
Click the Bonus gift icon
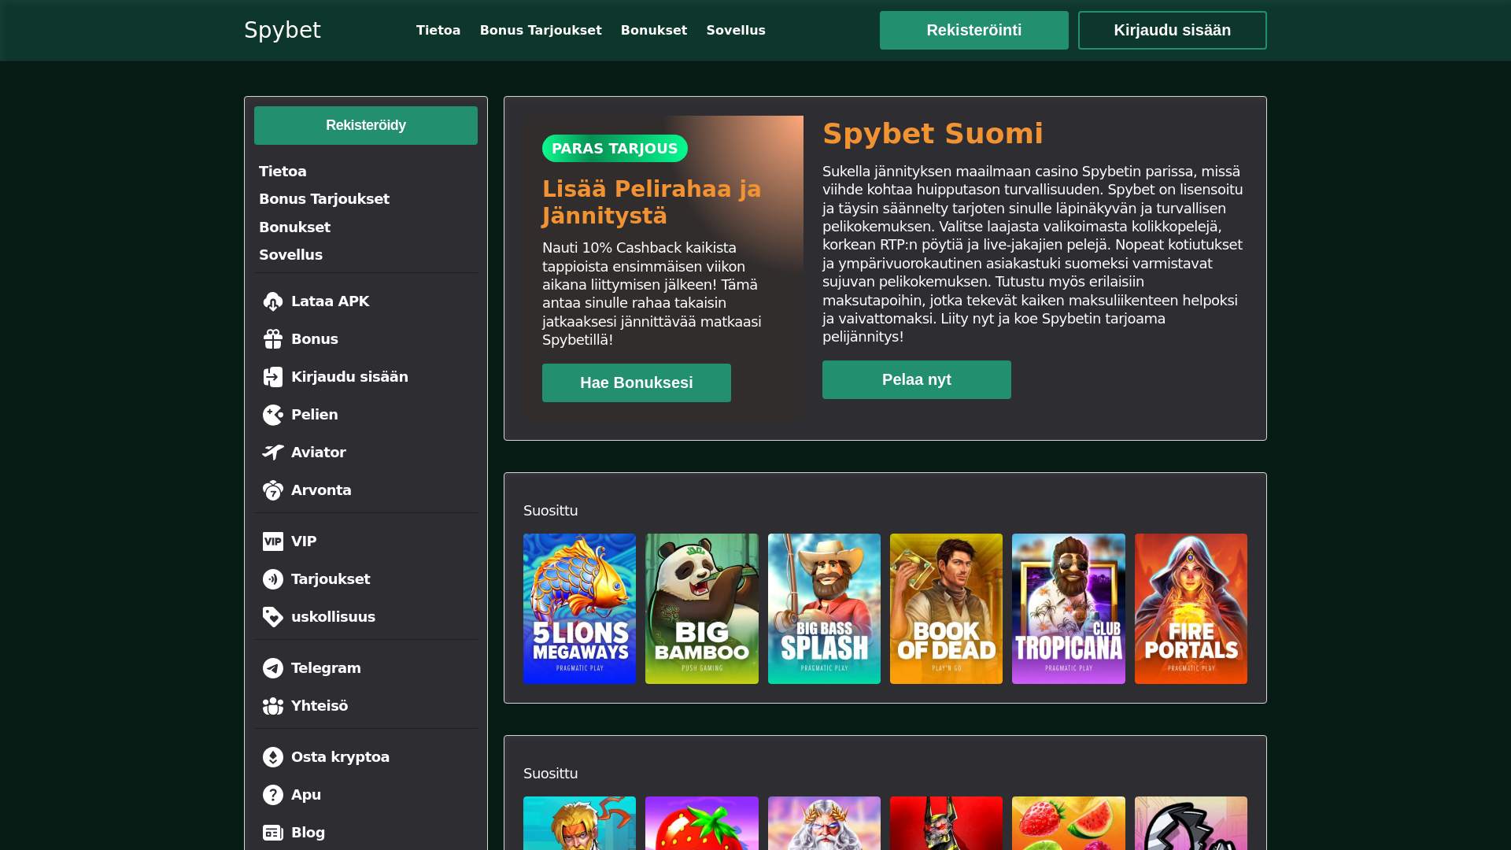pos(273,339)
